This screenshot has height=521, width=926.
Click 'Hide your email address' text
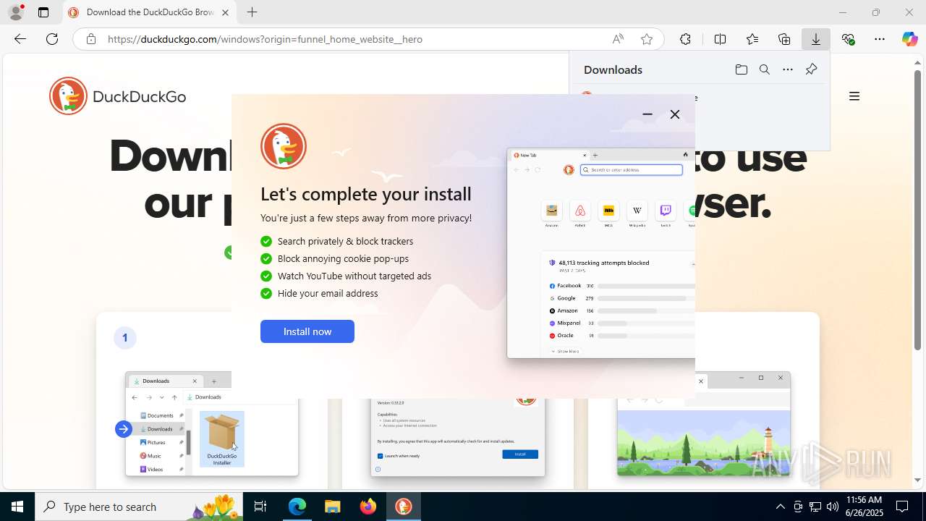pos(328,293)
